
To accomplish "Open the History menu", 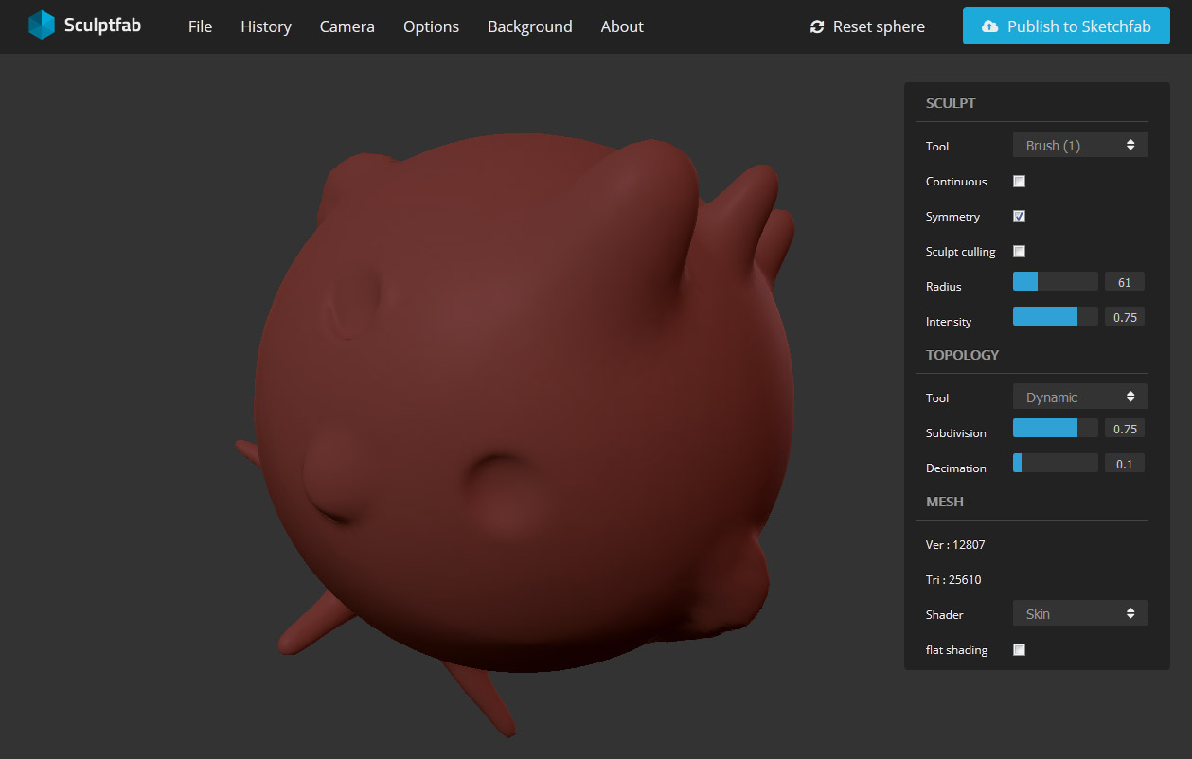I will tap(266, 26).
